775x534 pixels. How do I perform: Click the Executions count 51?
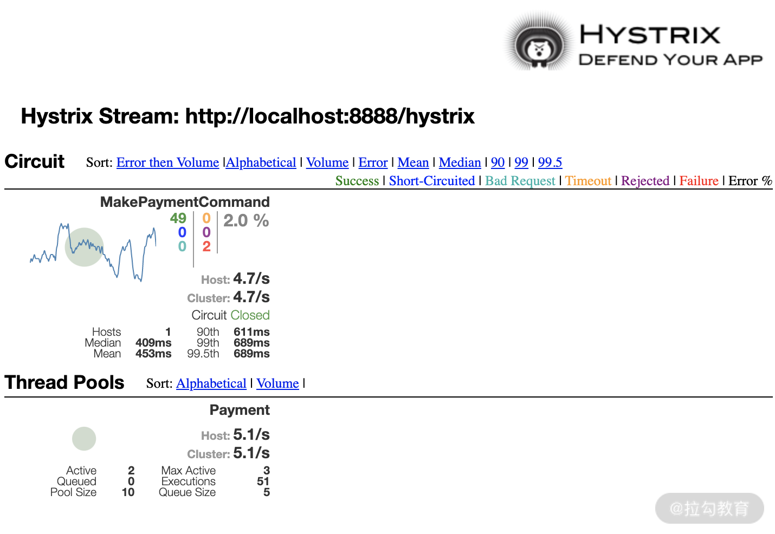tap(263, 481)
